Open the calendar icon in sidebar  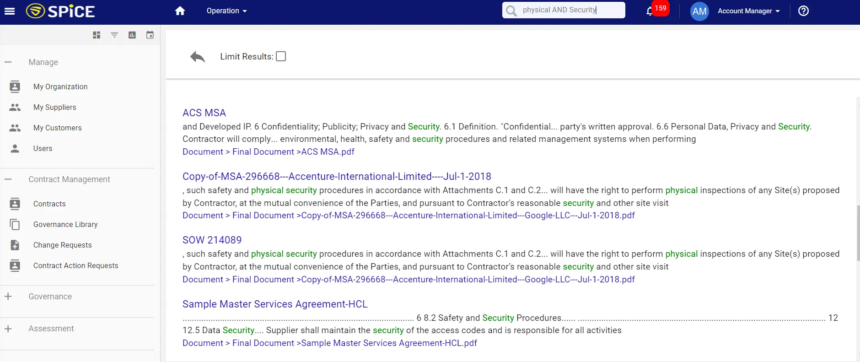(x=150, y=35)
